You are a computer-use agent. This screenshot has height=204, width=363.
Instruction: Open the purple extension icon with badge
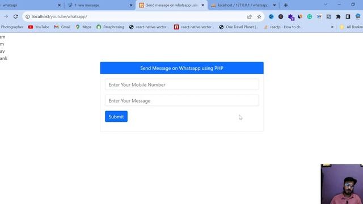pos(291,17)
